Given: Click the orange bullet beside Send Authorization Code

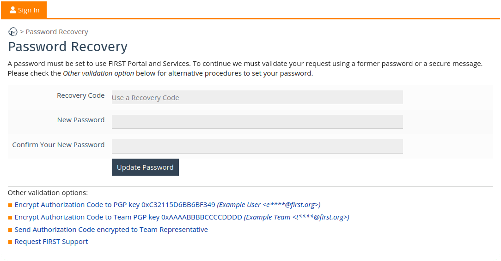Looking at the screenshot, I should (10, 230).
